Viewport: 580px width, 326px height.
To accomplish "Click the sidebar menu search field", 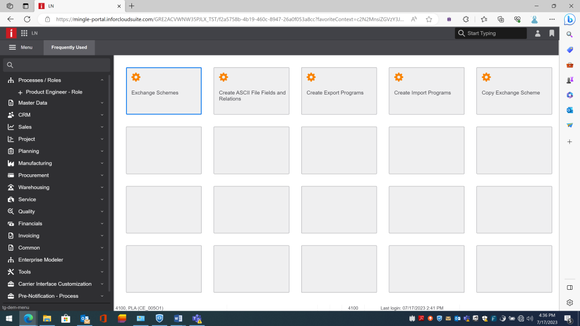I will [56, 65].
